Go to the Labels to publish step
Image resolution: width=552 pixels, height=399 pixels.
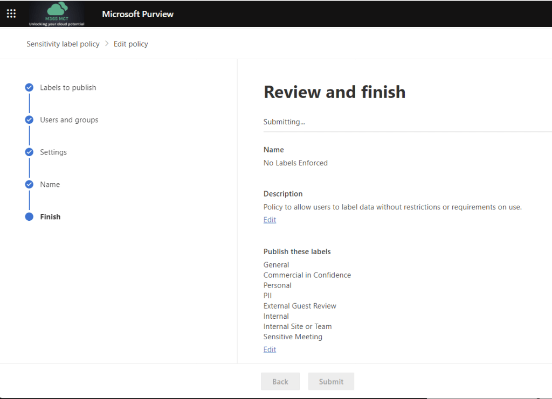(68, 87)
